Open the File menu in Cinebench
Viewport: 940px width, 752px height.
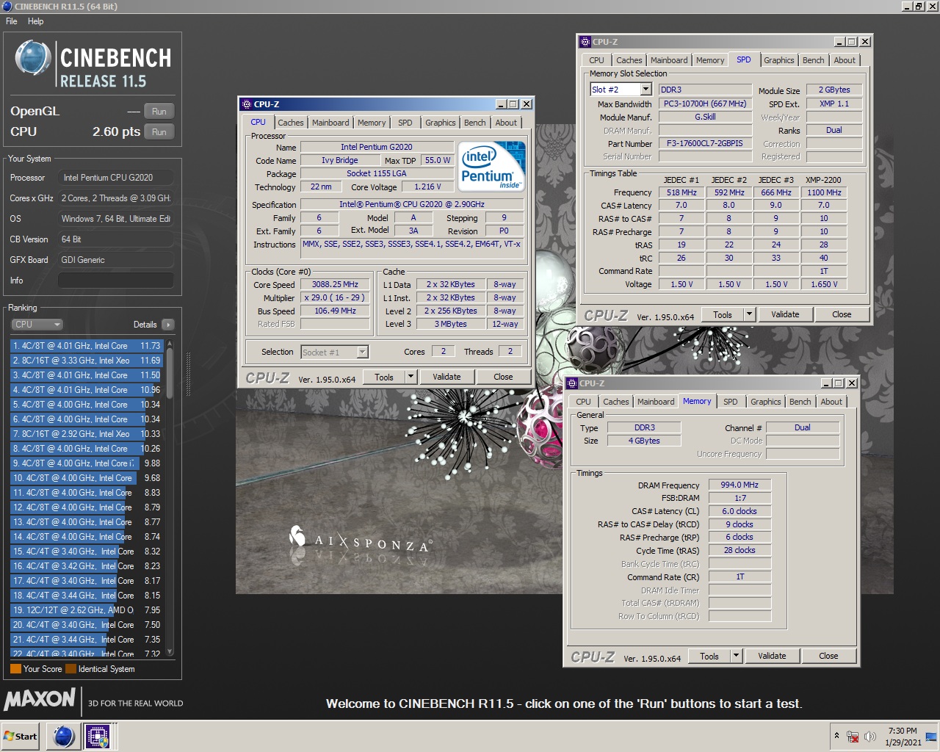(x=12, y=21)
